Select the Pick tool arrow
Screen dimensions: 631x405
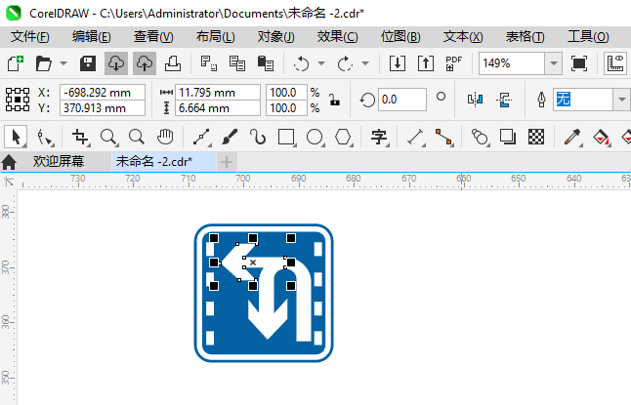coord(16,137)
